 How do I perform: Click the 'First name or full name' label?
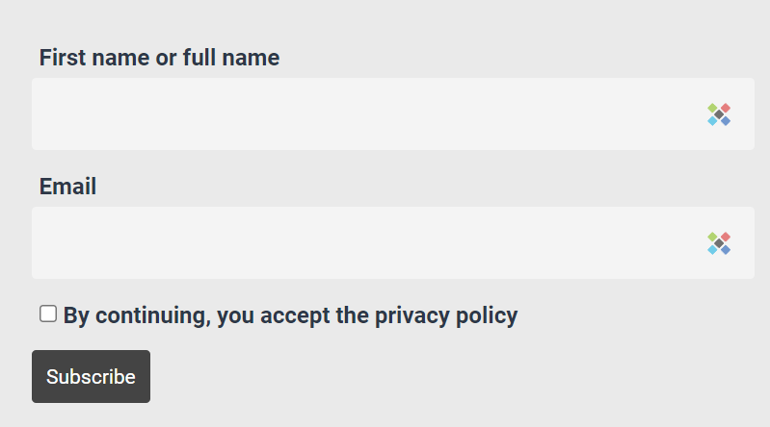click(x=160, y=58)
